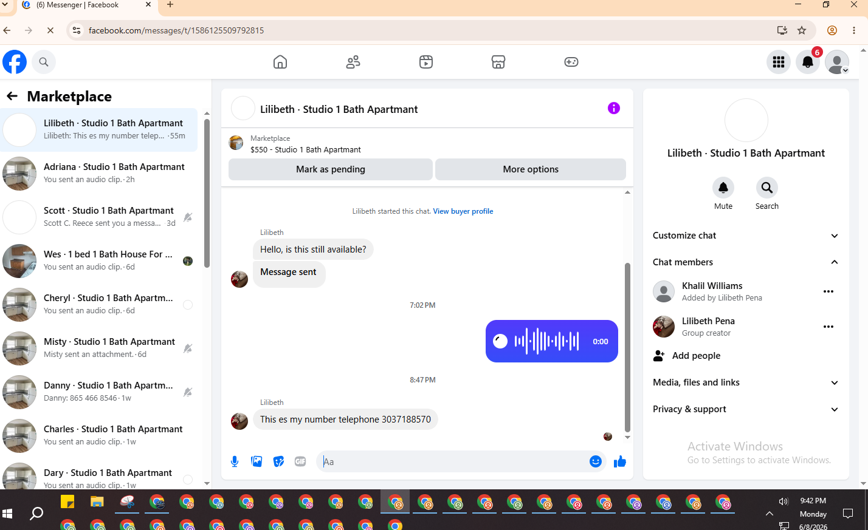This screenshot has width=868, height=530.
Task: Open Adriana's Studio 1 Bath Apartmant chat
Action: click(x=99, y=174)
